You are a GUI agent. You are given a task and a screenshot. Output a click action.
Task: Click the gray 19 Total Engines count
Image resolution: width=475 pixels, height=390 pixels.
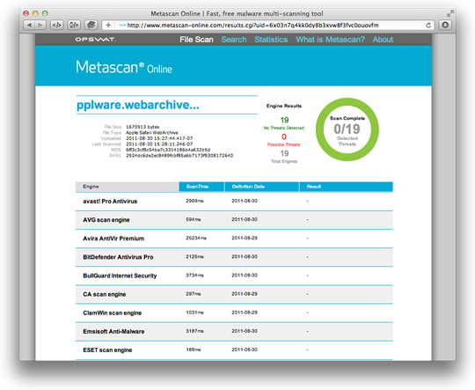(x=284, y=153)
